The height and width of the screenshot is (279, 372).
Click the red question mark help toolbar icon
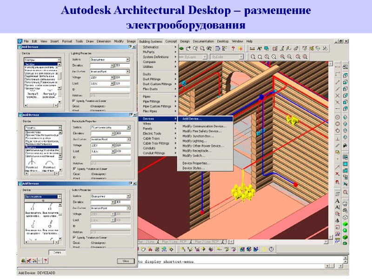(x=233, y=48)
